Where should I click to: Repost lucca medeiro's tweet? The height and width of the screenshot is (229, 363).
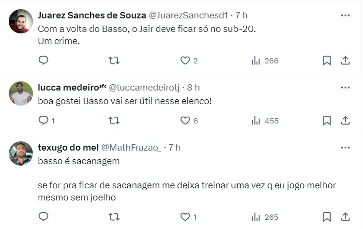point(114,121)
